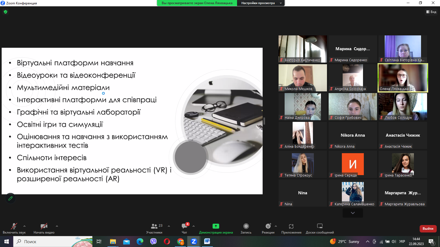Expand the Настройки просмотра dropdown

coord(261,3)
